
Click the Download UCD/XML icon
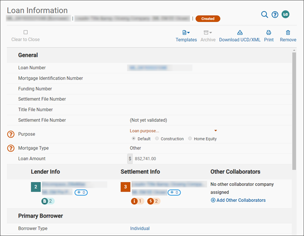[240, 32]
